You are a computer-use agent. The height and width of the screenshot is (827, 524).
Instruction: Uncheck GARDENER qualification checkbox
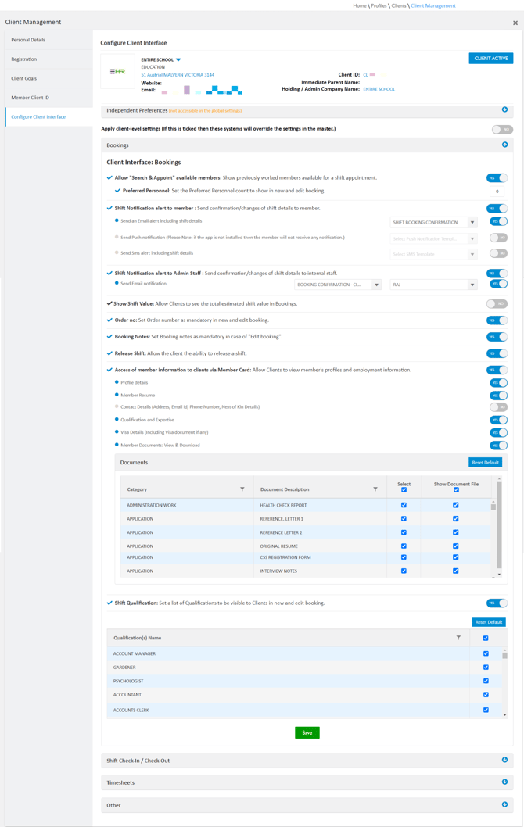click(x=486, y=668)
